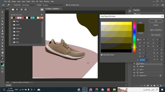Screen dimensions: 165x92
Task: Hide the Shape 2 layer
Action: click(x=134, y=64)
